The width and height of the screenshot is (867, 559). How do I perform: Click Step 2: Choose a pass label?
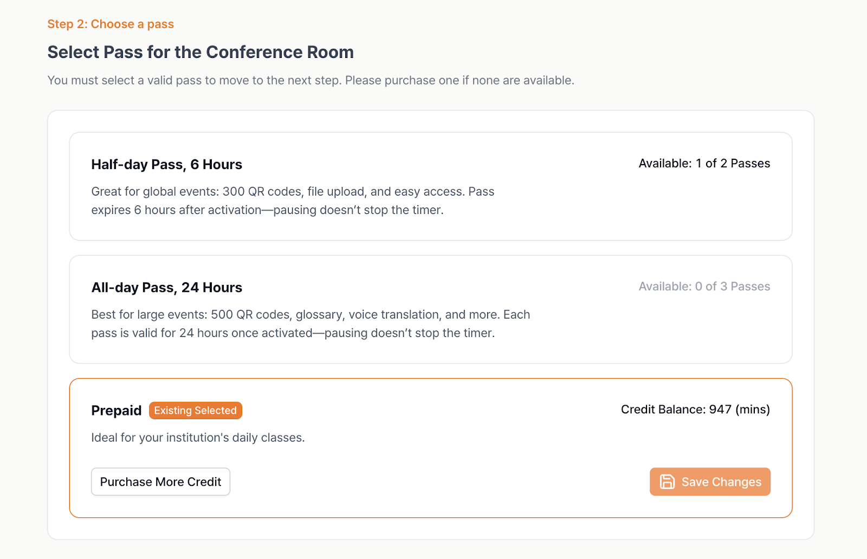click(111, 24)
